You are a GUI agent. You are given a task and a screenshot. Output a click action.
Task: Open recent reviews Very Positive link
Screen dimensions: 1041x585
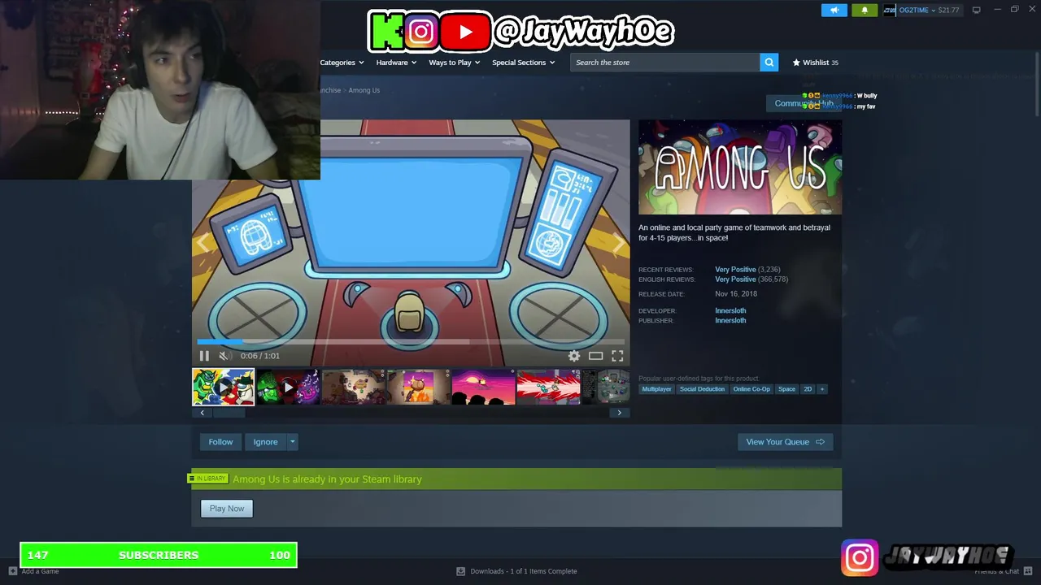(x=735, y=270)
